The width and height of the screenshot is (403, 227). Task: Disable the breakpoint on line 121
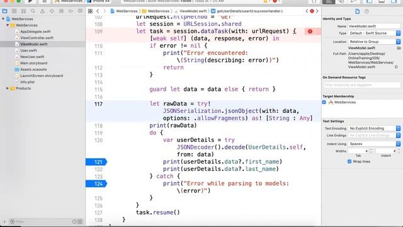pos(96,162)
